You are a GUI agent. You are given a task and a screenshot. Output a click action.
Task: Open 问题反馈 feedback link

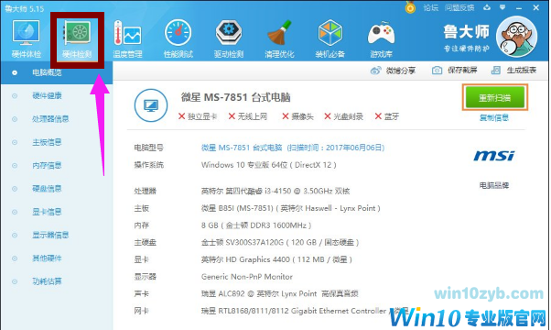pos(459,7)
